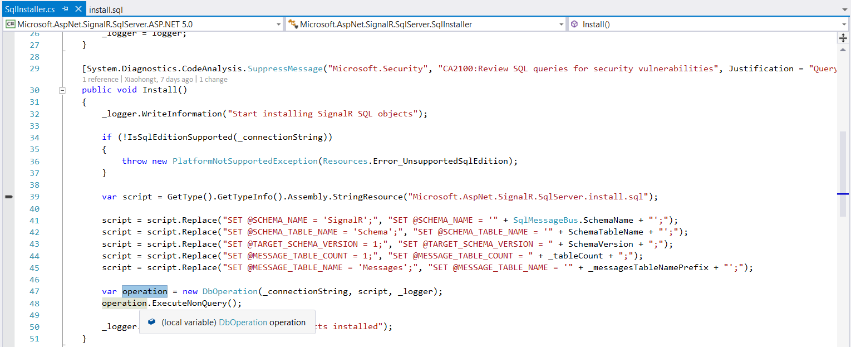Click the margin arrow indicator at line 39
Image resolution: width=851 pixels, height=347 pixels.
click(8, 197)
